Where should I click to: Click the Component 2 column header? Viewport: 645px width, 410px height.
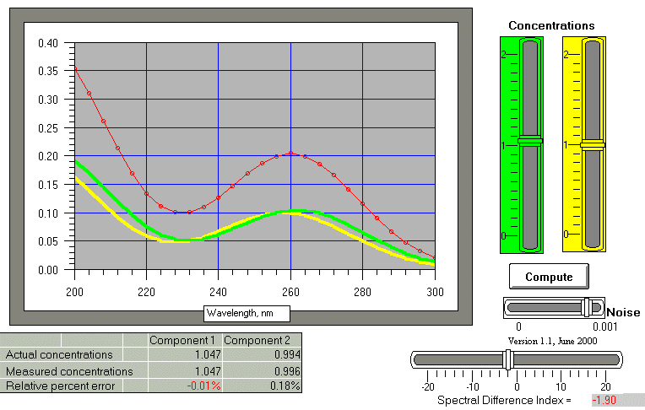263,340
